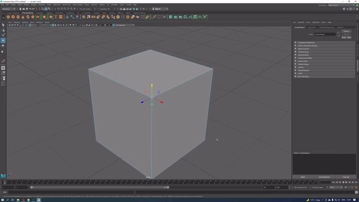Activate the Lasso Select tool
The image size is (359, 202).
[3, 30]
